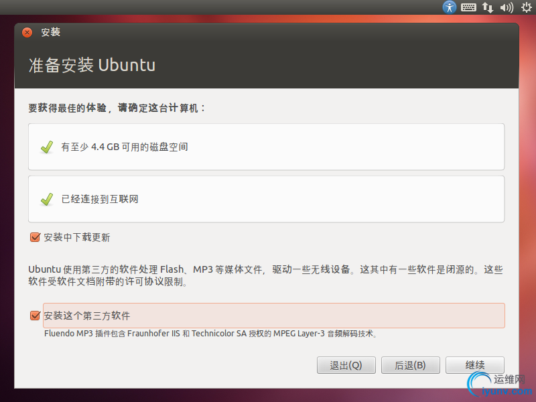Screen dimensions: 536x402
Task: Click the 后退(B) button
Action: 410,365
